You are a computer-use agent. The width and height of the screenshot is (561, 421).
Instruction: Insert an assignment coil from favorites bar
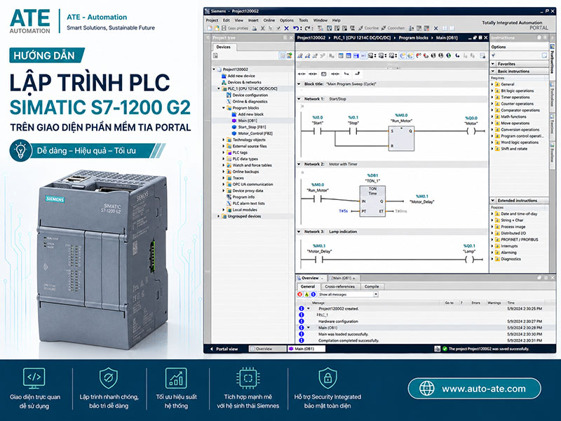(335, 74)
